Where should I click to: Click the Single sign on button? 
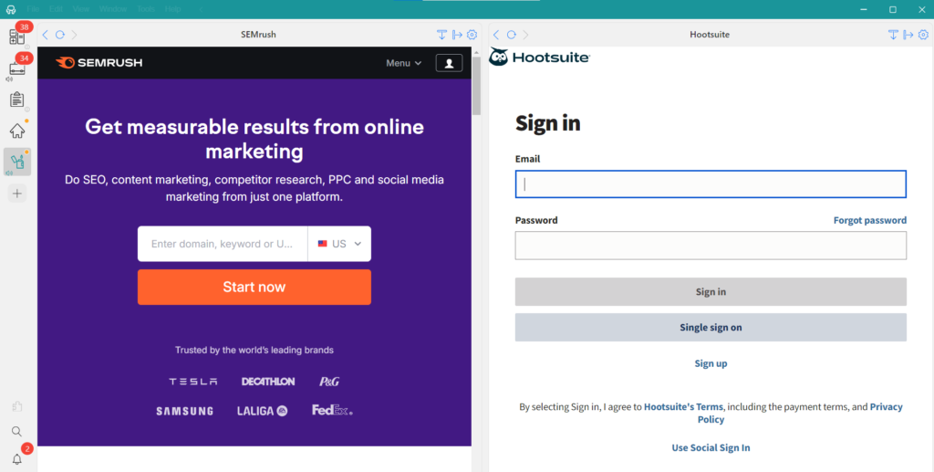[x=711, y=327]
